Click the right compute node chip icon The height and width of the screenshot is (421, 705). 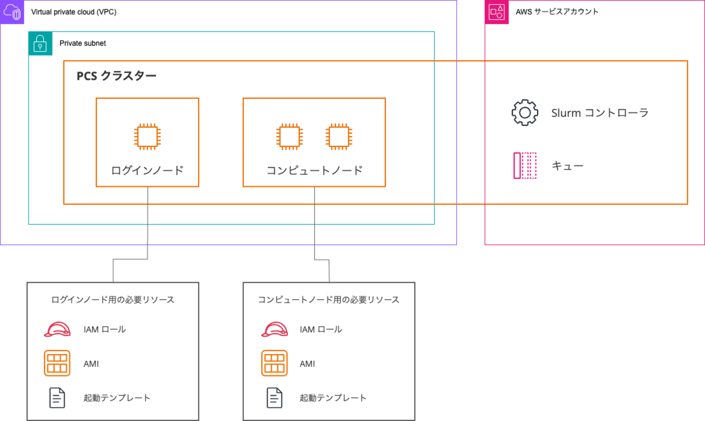[339, 136]
